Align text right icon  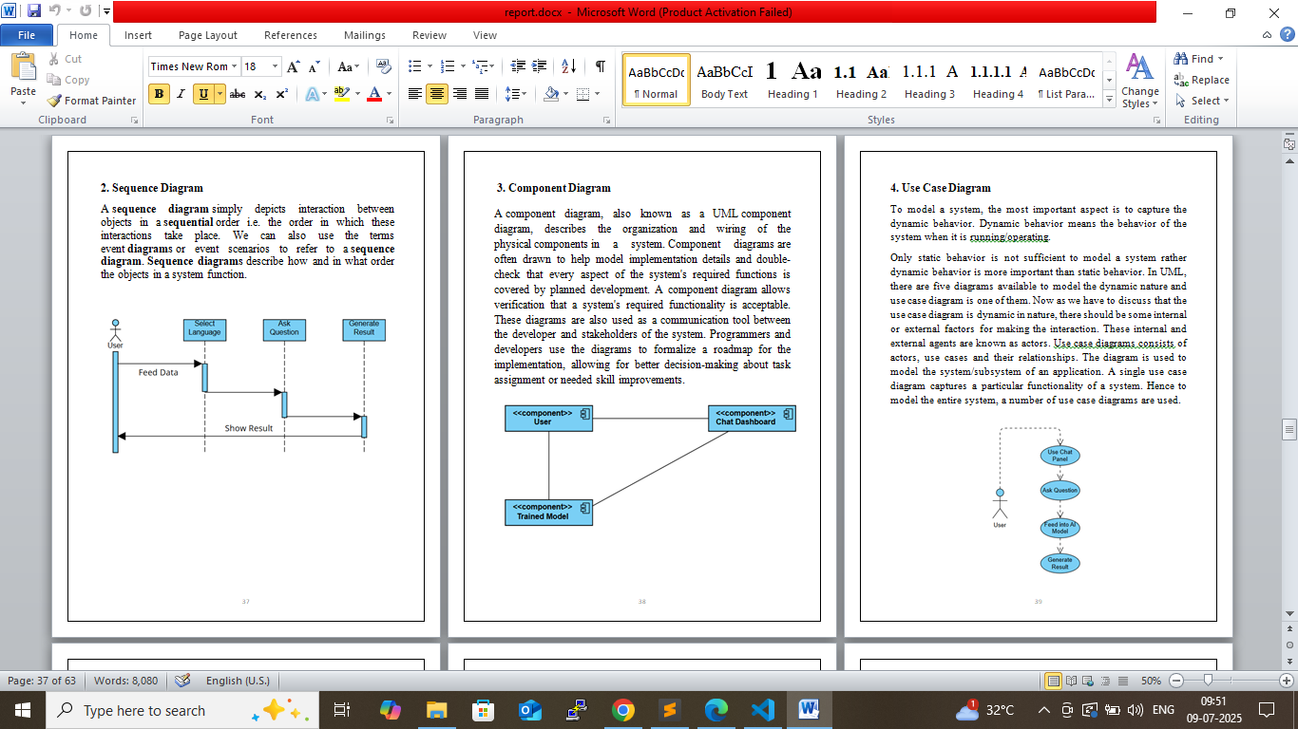click(x=460, y=94)
